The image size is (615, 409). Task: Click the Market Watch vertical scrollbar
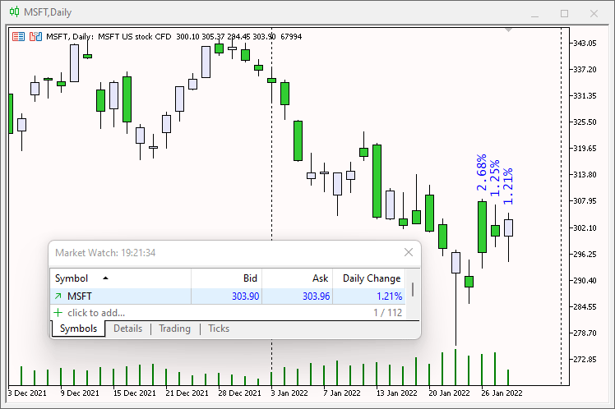(412, 289)
